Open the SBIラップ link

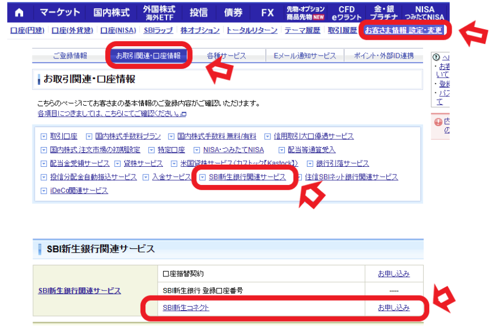158,30
